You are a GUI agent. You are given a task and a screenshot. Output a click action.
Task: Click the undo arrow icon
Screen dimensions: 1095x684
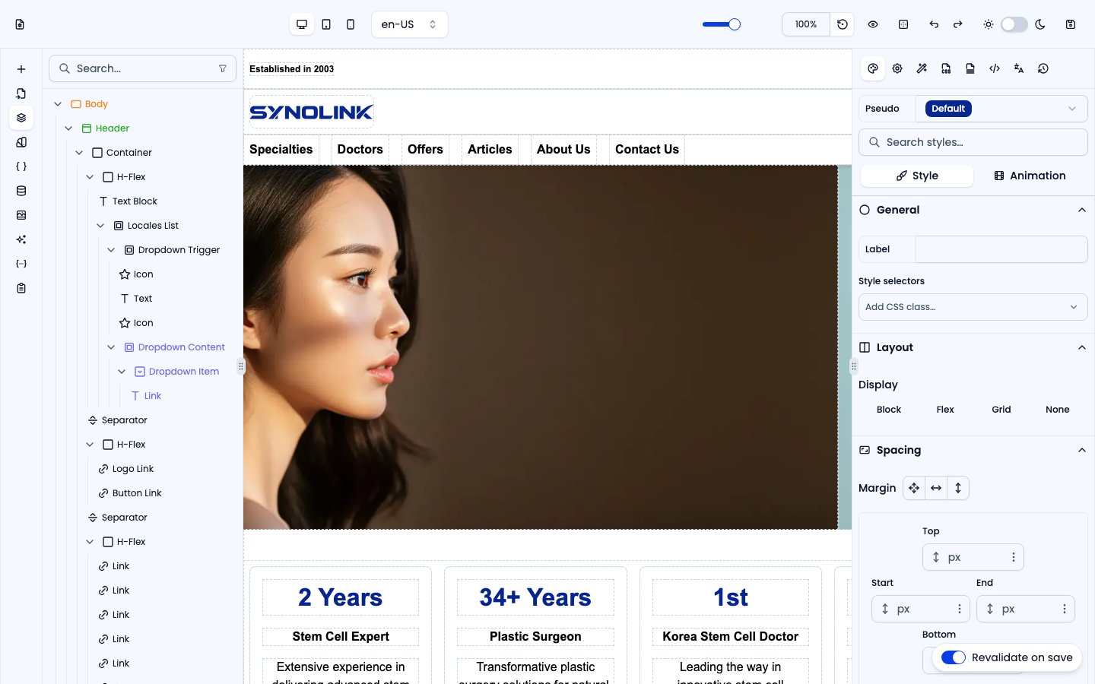934,24
